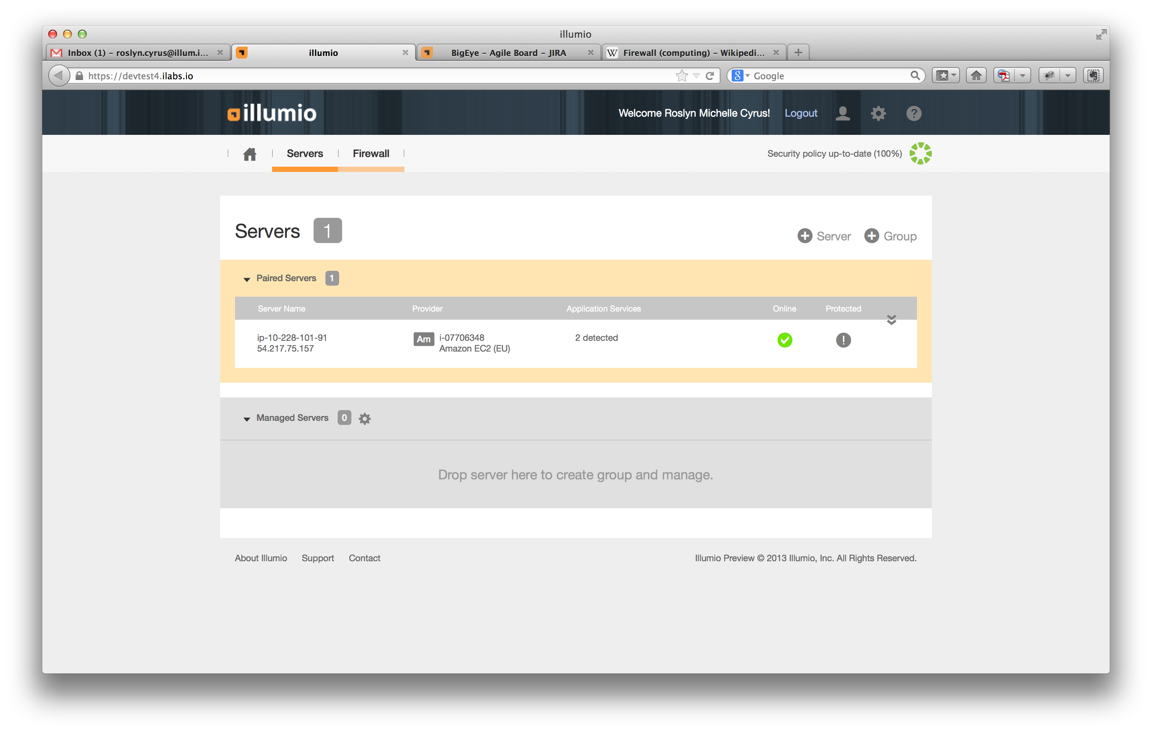Collapse the Paired Servers section

pos(247,279)
